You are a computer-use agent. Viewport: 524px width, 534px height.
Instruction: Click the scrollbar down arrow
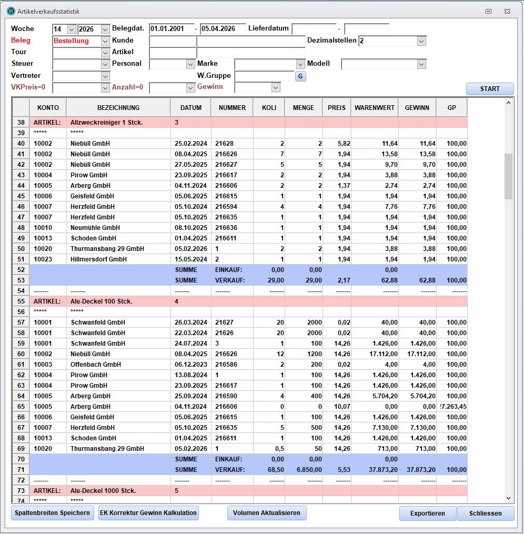pyautogui.click(x=508, y=498)
